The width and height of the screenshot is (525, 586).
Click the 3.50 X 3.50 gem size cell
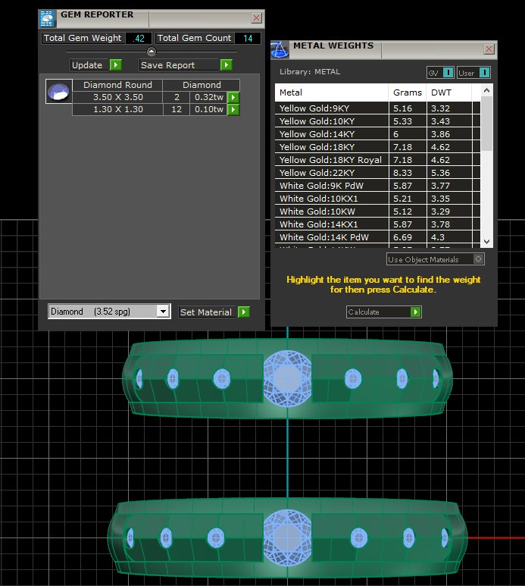coord(117,97)
